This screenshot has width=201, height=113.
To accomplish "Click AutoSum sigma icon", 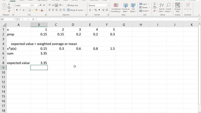I will 155,4.
